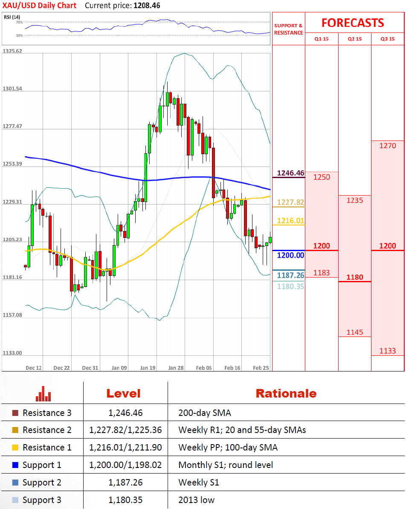Viewport: 406px width, 509px height.
Task: Click the 1253.39 price axis label
Action: [x=12, y=164]
